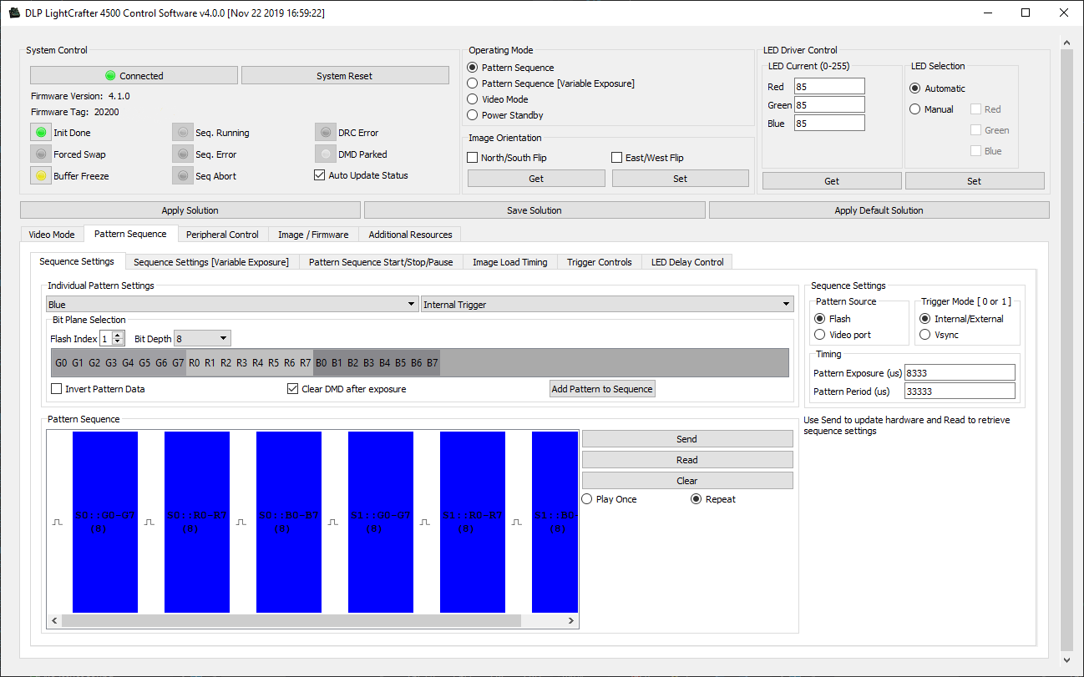Uncheck Clear DMD after exposure
Image resolution: width=1084 pixels, height=677 pixels.
tap(293, 389)
